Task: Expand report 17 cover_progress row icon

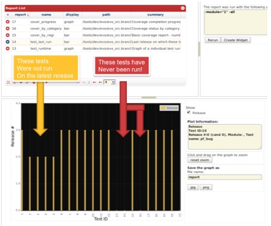Action: (8, 22)
